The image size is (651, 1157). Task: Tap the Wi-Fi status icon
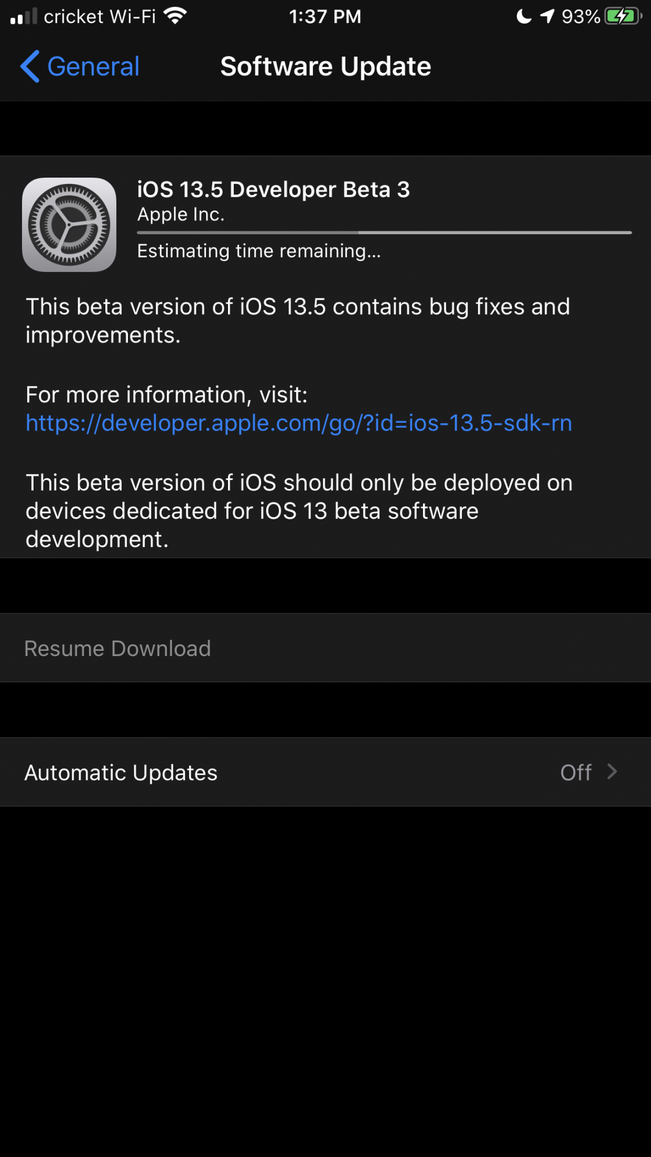pos(175,16)
